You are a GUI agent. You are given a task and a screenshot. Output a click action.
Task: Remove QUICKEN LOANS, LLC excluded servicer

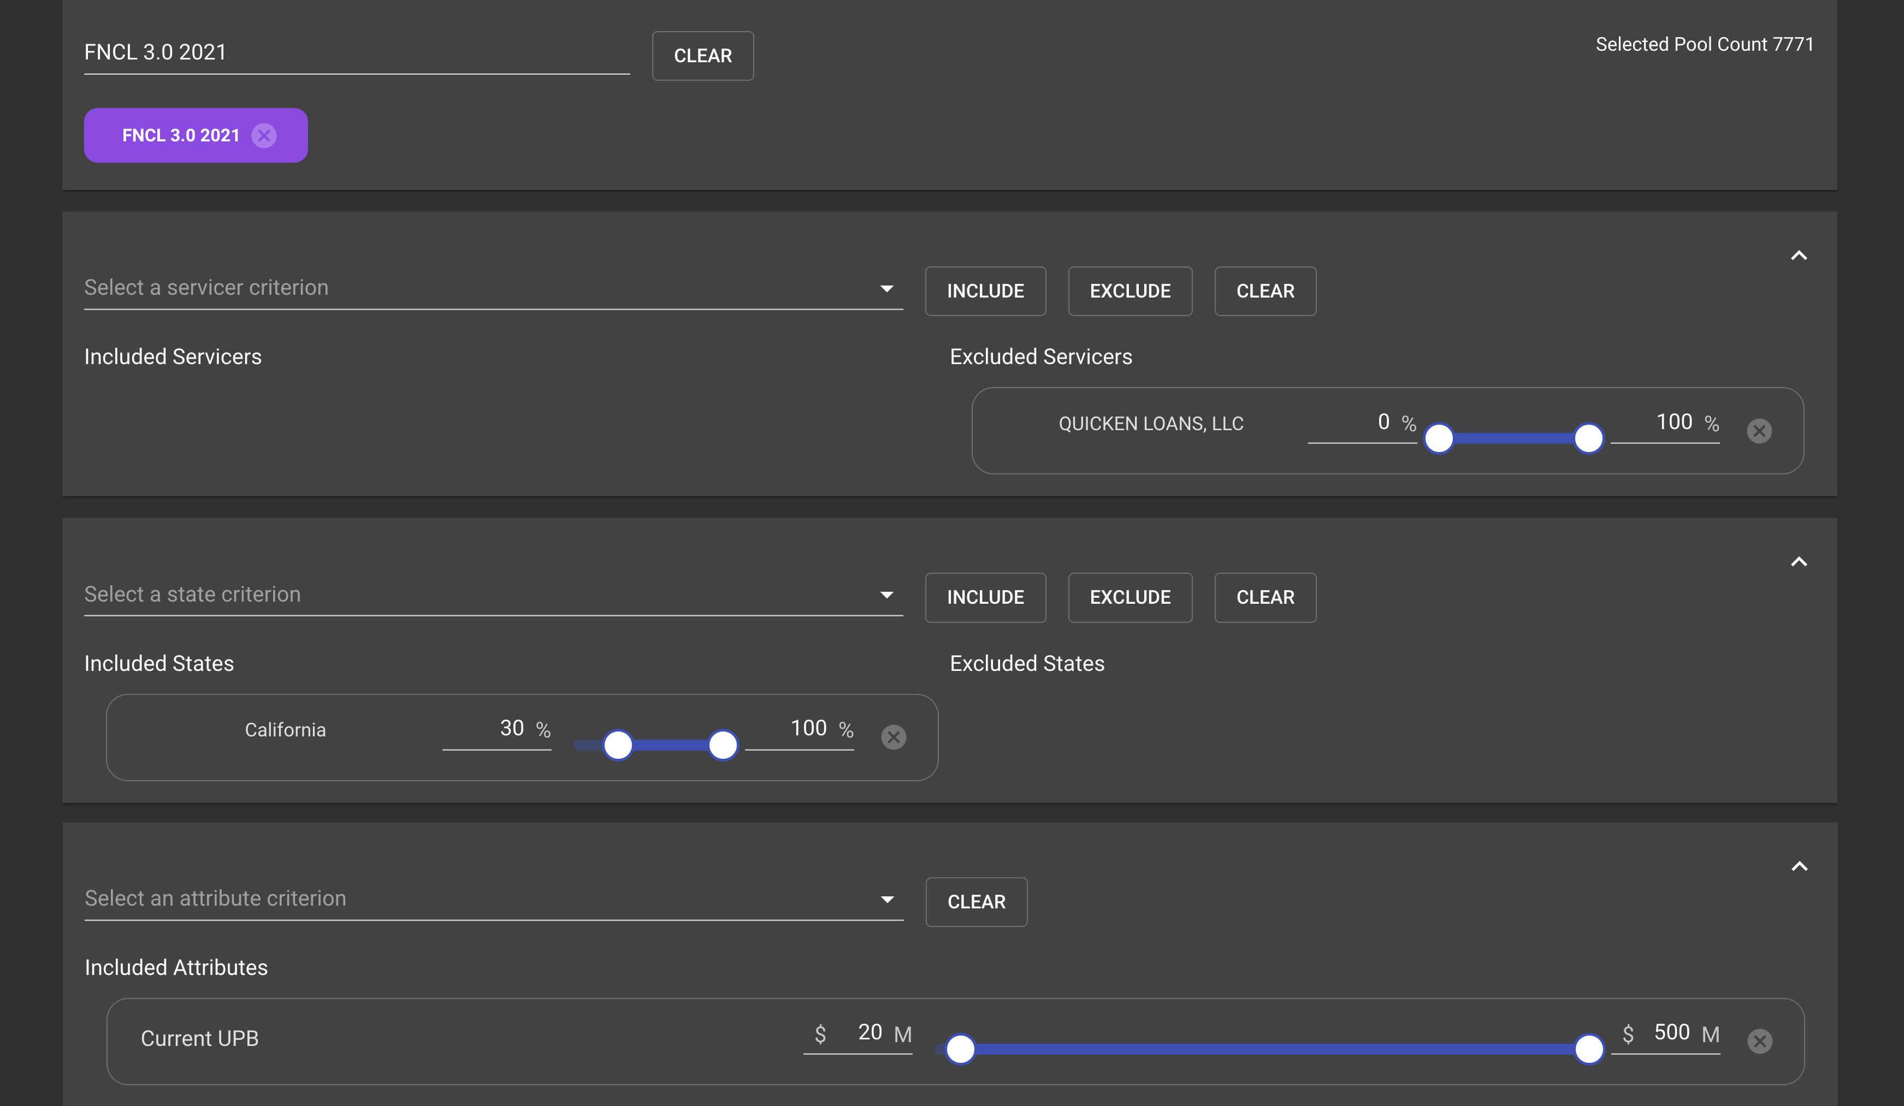tap(1759, 430)
